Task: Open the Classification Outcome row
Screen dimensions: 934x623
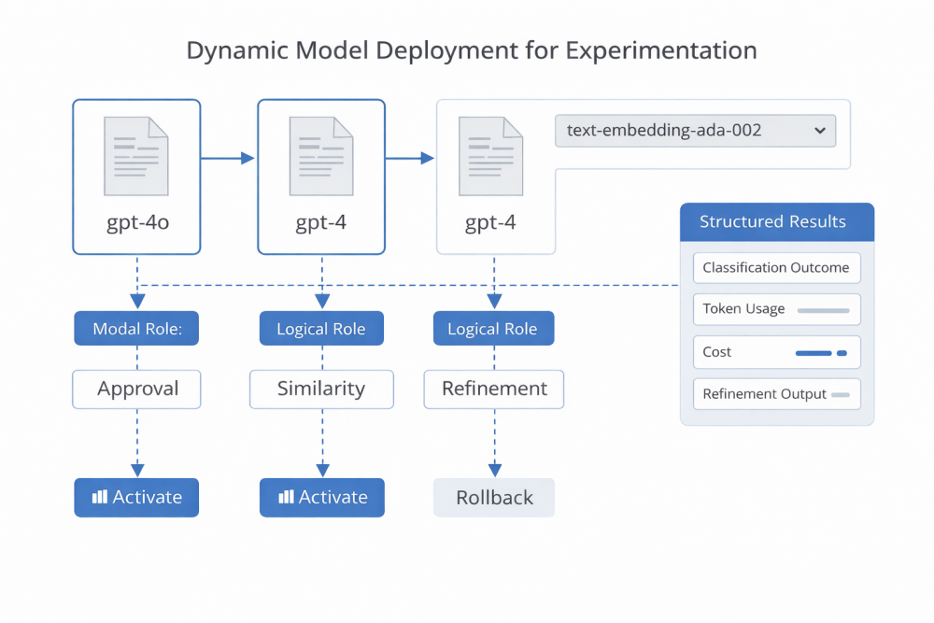Action: 777,267
